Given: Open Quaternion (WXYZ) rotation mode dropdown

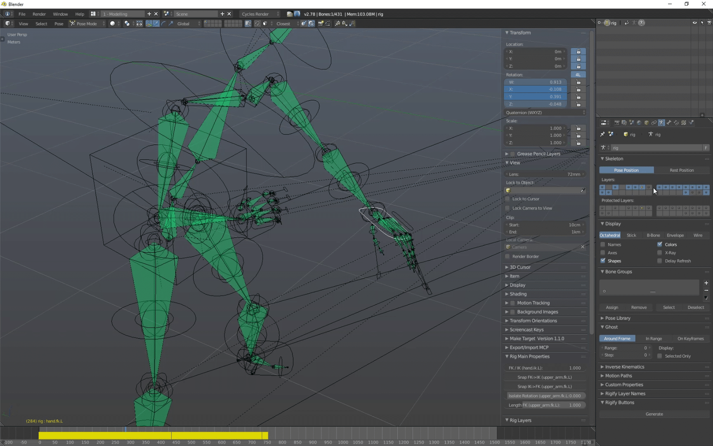Looking at the screenshot, I should click(x=545, y=112).
